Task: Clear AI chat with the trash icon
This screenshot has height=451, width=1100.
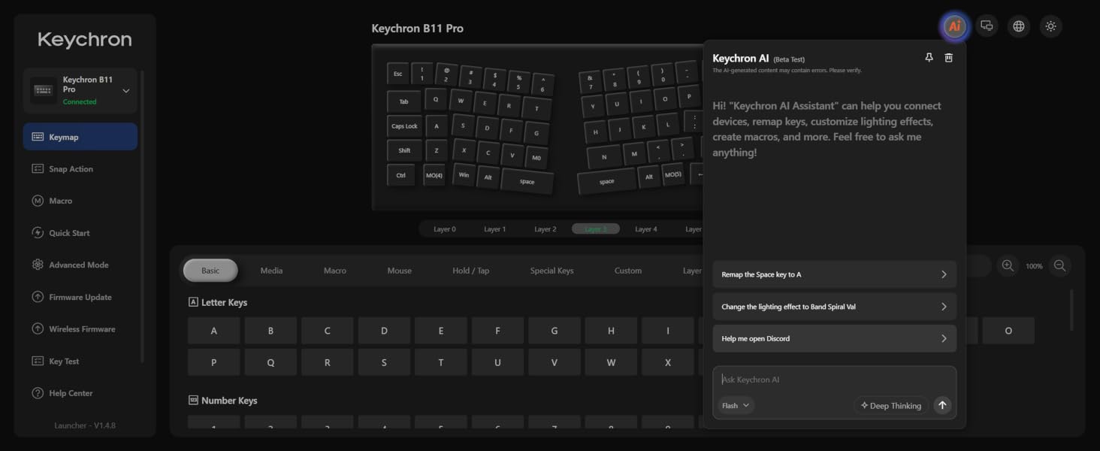Action: point(949,58)
